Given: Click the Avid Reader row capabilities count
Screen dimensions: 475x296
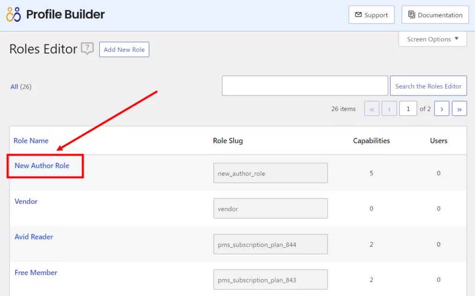Looking at the screenshot, I should pyautogui.click(x=372, y=244).
